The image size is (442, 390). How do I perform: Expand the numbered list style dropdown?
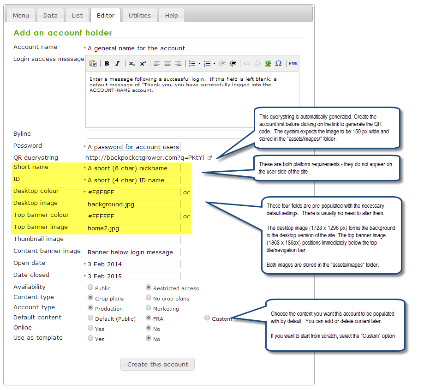point(214,64)
